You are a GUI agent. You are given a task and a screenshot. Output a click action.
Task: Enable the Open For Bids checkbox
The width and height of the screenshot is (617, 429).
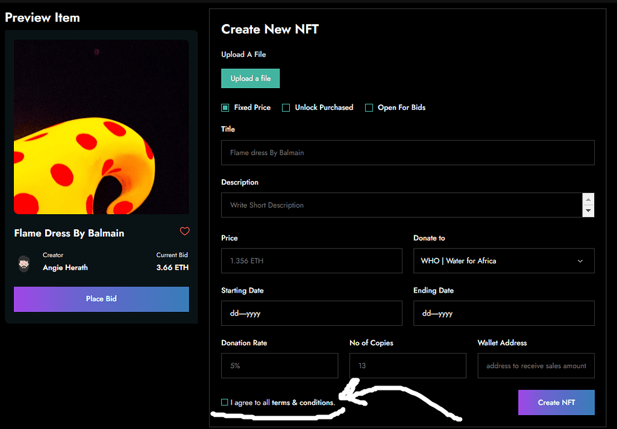point(369,107)
